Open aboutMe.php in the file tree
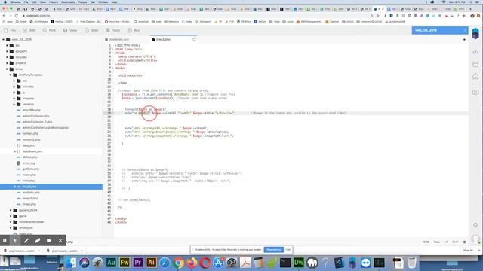The height and width of the screenshot is (271, 483). tap(31, 110)
